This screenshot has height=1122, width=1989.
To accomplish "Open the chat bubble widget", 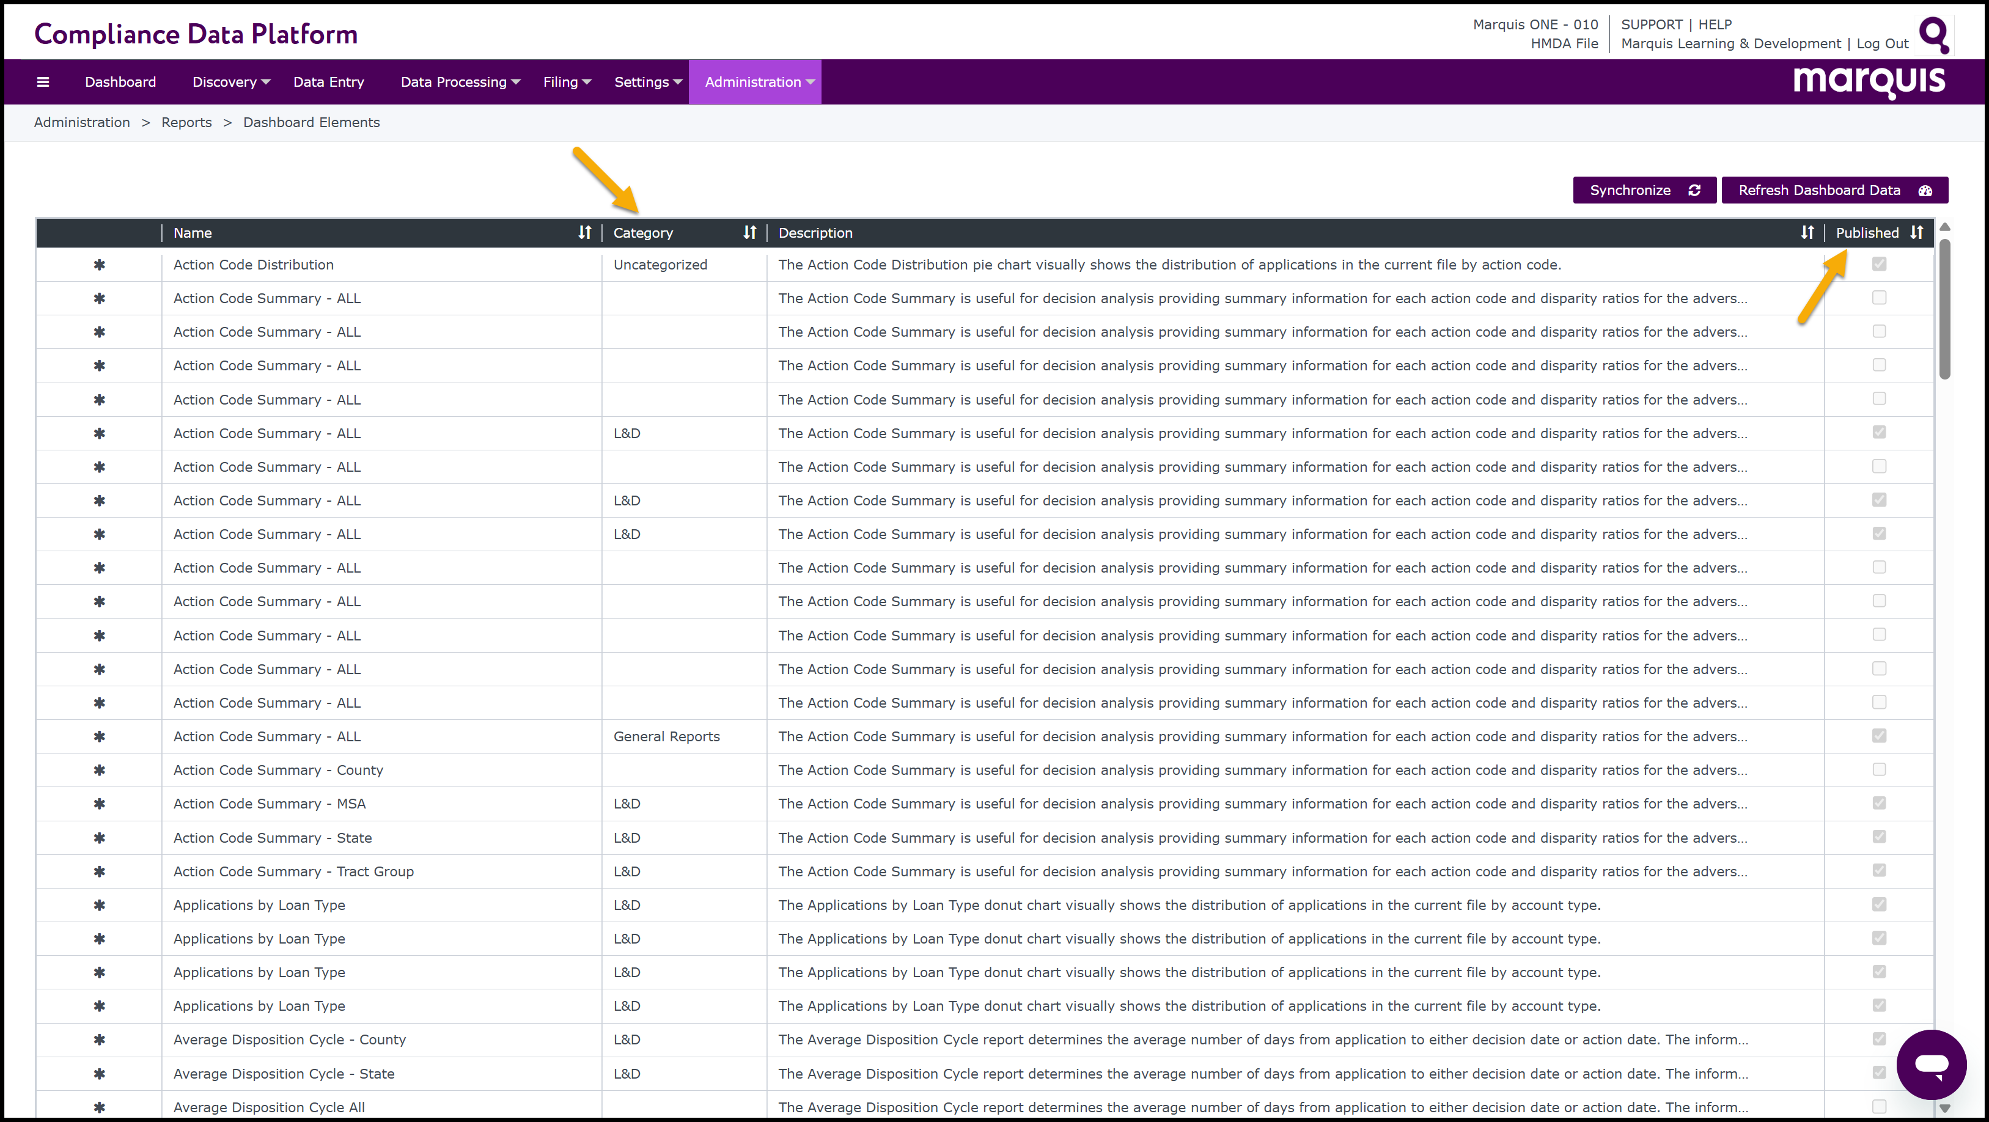I will [1931, 1065].
